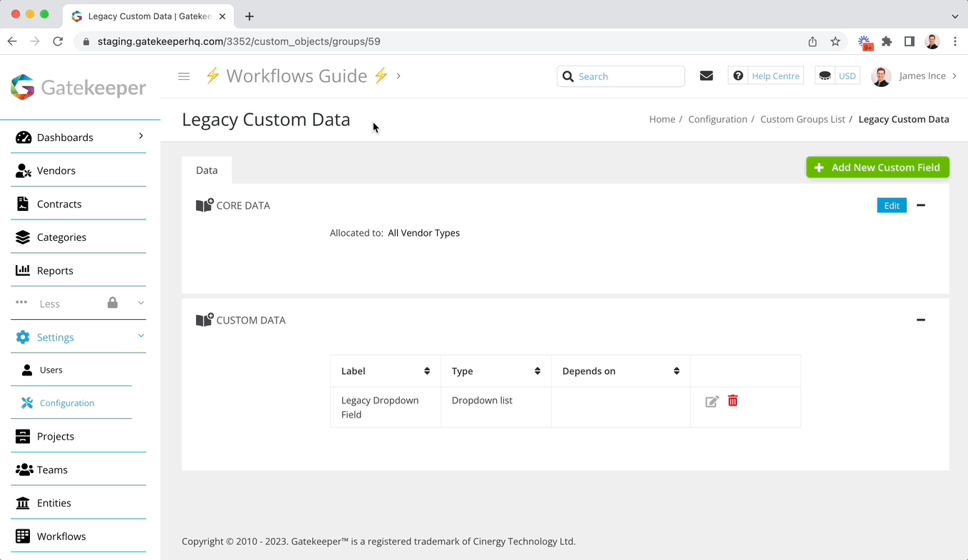This screenshot has width=968, height=560.
Task: Expand the James Ince account menu
Action: tap(922, 76)
